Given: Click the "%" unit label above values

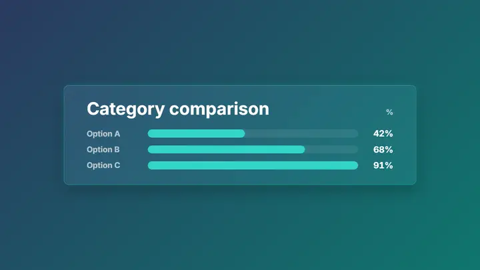Looking at the screenshot, I should coord(389,113).
